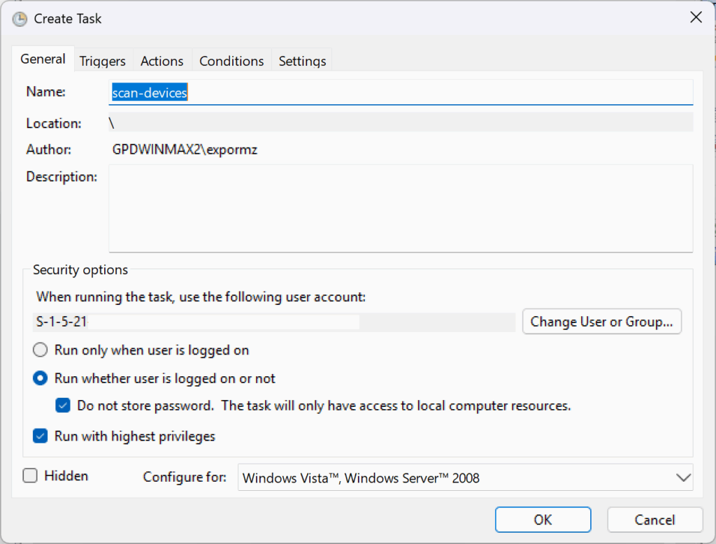Select Run only when user is logged on
This screenshot has height=544, width=716.
(x=41, y=350)
